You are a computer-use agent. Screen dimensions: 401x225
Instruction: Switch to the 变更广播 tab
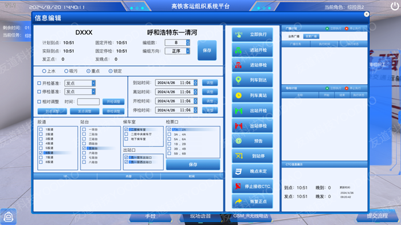click(311, 36)
